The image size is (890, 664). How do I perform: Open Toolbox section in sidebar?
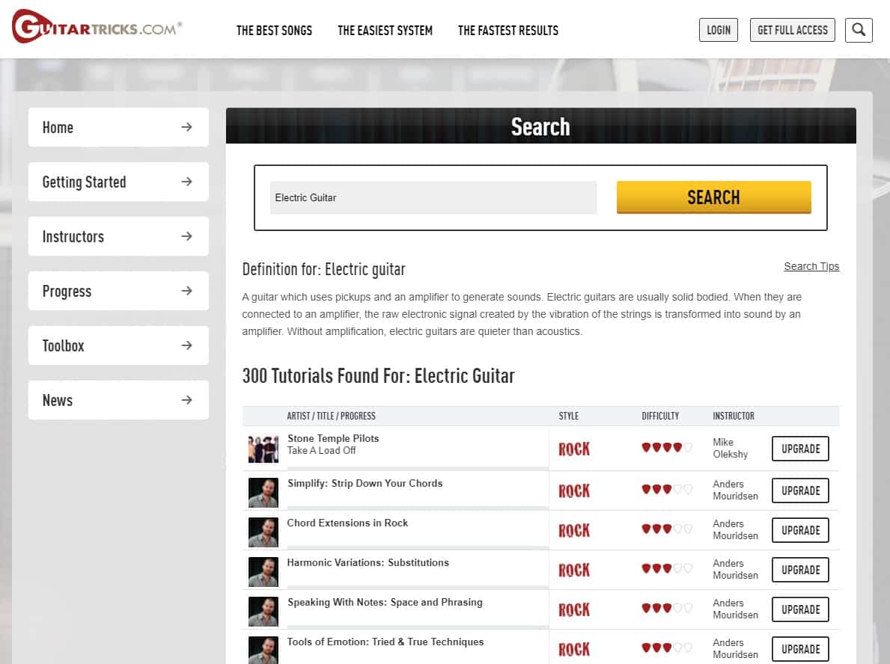[118, 345]
